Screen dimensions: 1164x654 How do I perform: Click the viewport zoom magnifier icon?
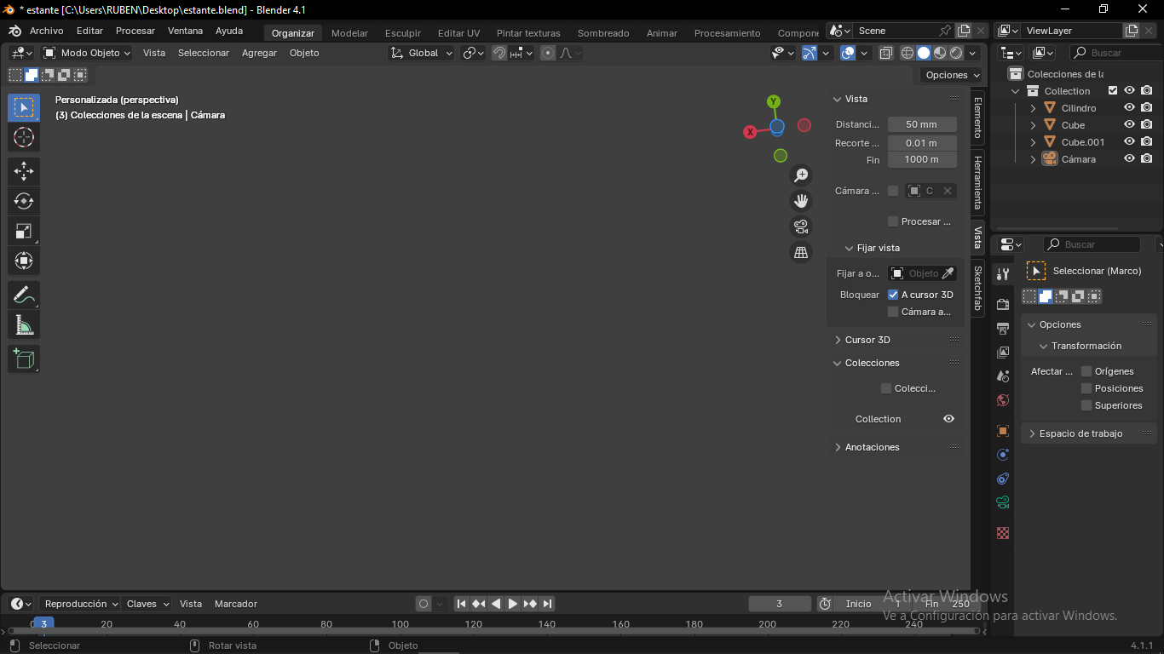(x=801, y=175)
